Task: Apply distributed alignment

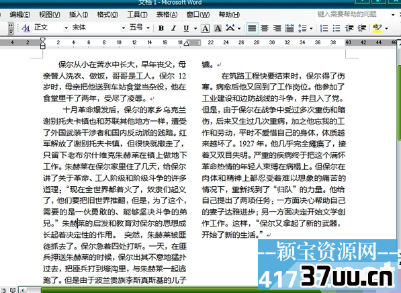Action: [289, 28]
